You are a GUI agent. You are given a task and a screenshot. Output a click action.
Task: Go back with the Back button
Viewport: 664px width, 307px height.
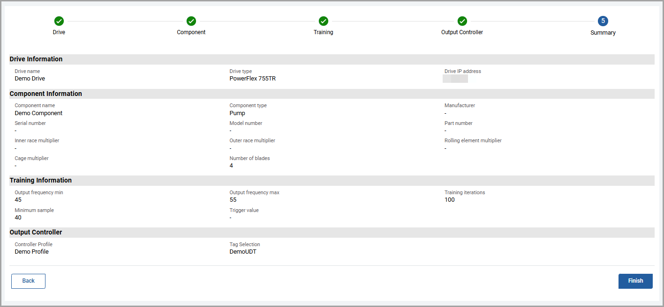point(28,281)
